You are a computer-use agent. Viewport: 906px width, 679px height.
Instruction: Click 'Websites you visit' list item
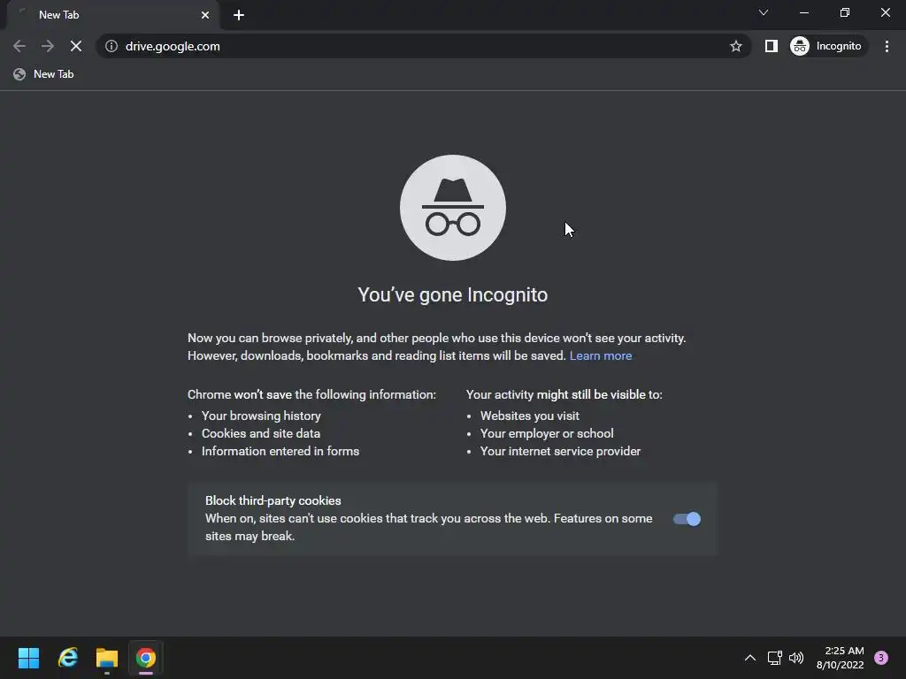[x=530, y=416]
